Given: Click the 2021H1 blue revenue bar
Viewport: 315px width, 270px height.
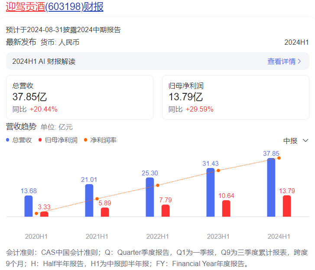Looking at the screenshot, I should click(89, 201).
